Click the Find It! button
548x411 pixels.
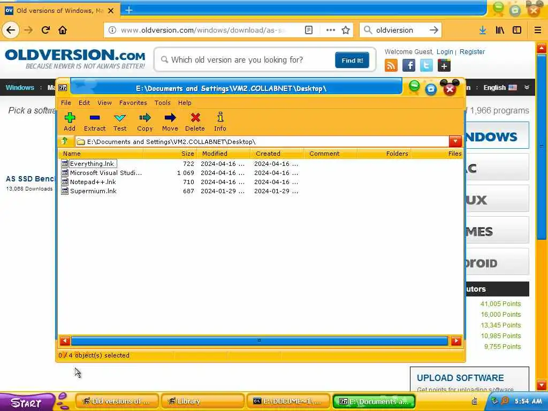click(x=352, y=60)
